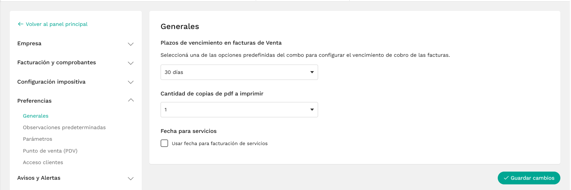
Task: Select Generales in Preferencias menu
Action: point(36,116)
